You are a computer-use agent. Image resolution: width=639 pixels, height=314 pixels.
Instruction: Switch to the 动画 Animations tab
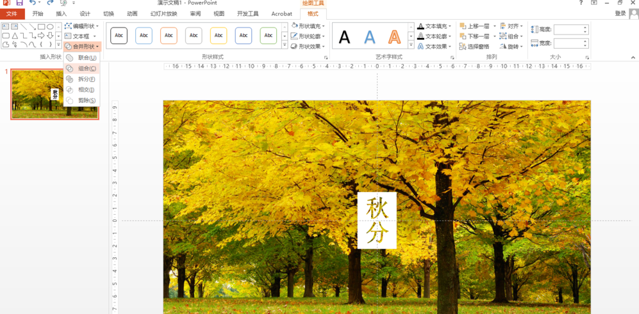(x=132, y=14)
